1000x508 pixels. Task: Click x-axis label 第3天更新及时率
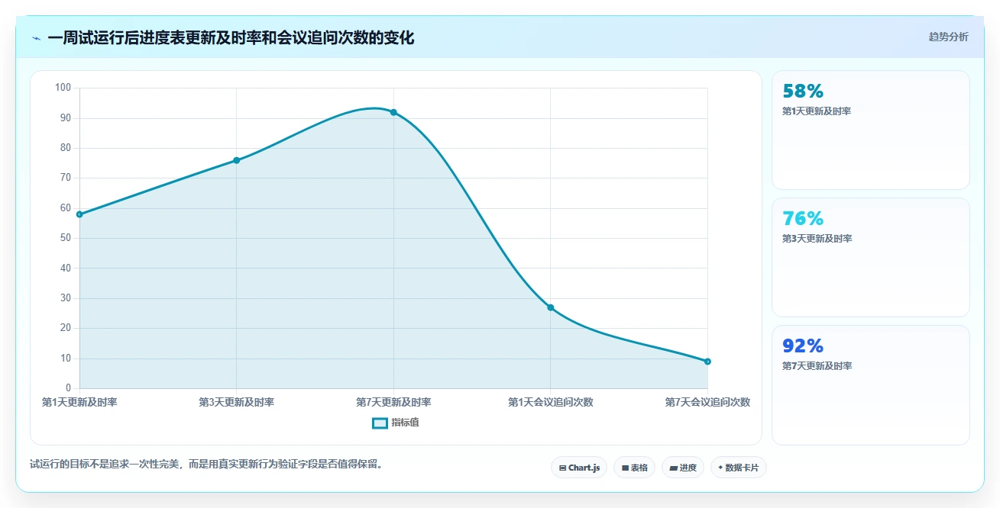[237, 402]
